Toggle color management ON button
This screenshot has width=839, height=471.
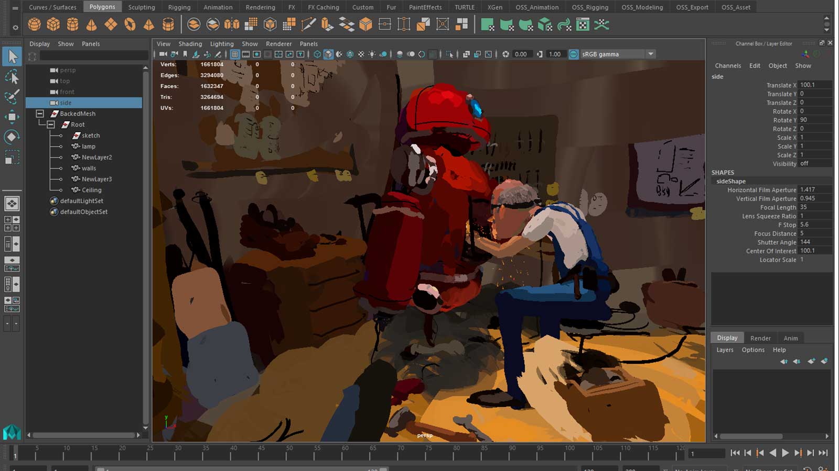574,54
